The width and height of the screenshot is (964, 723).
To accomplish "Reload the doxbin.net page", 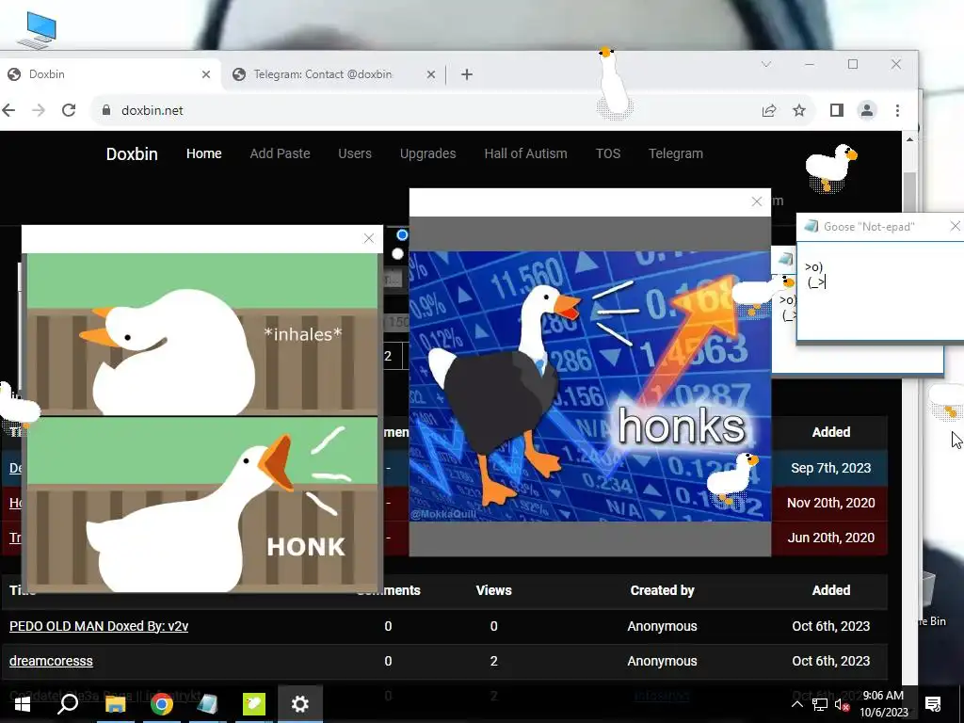I will [69, 110].
